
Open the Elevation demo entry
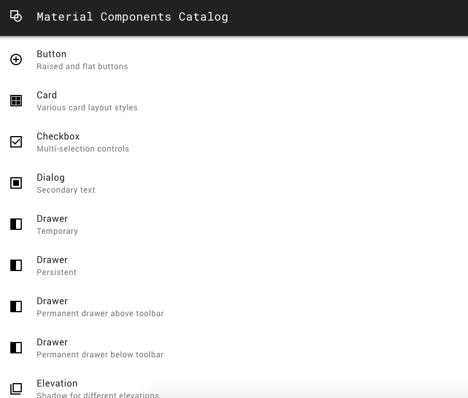tap(57, 384)
